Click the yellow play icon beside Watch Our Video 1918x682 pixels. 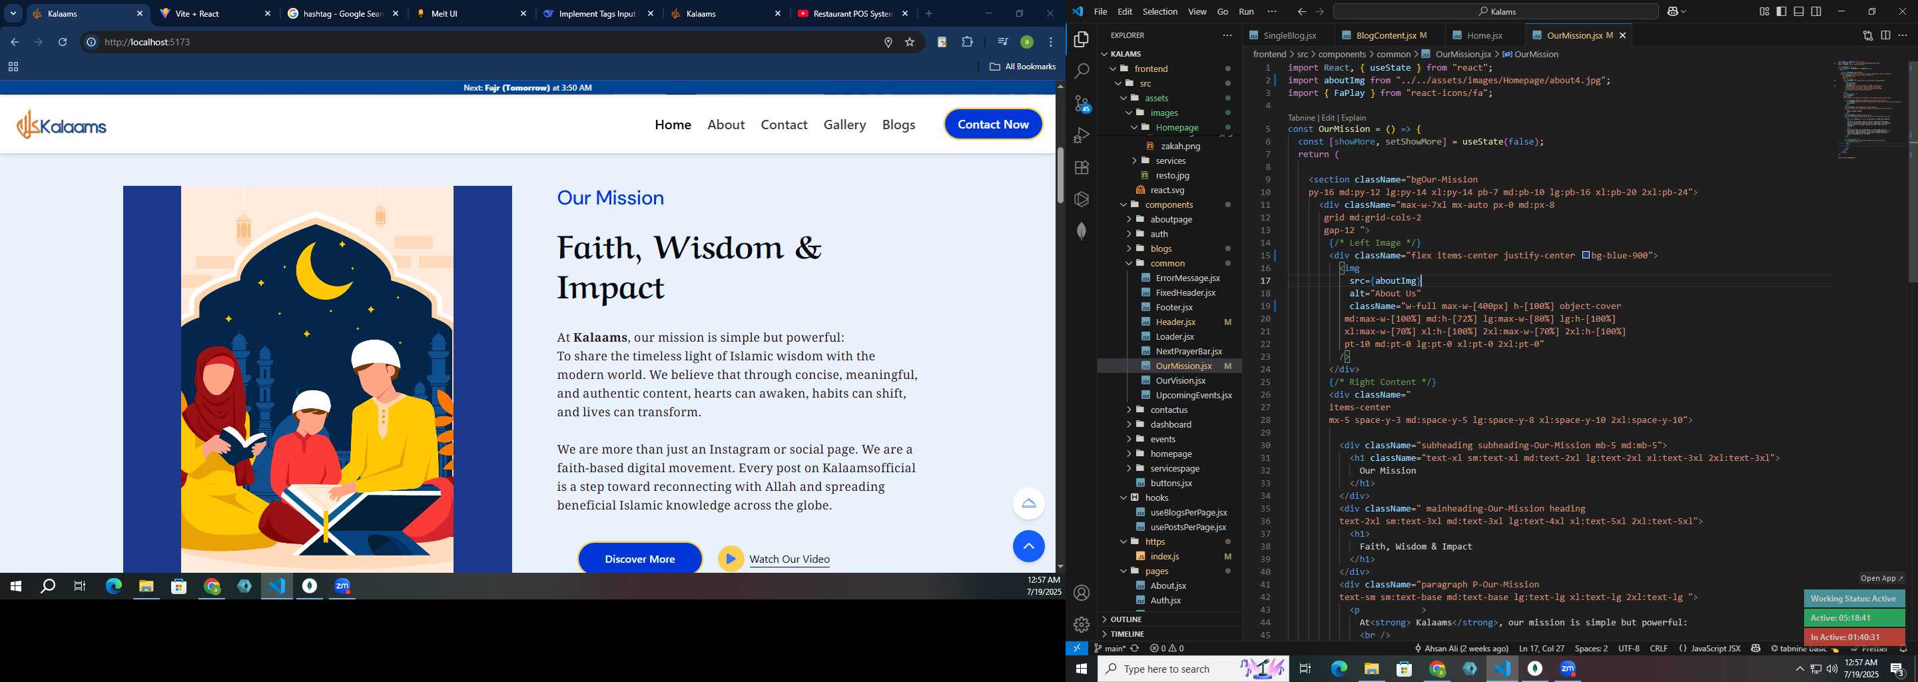pyautogui.click(x=731, y=559)
